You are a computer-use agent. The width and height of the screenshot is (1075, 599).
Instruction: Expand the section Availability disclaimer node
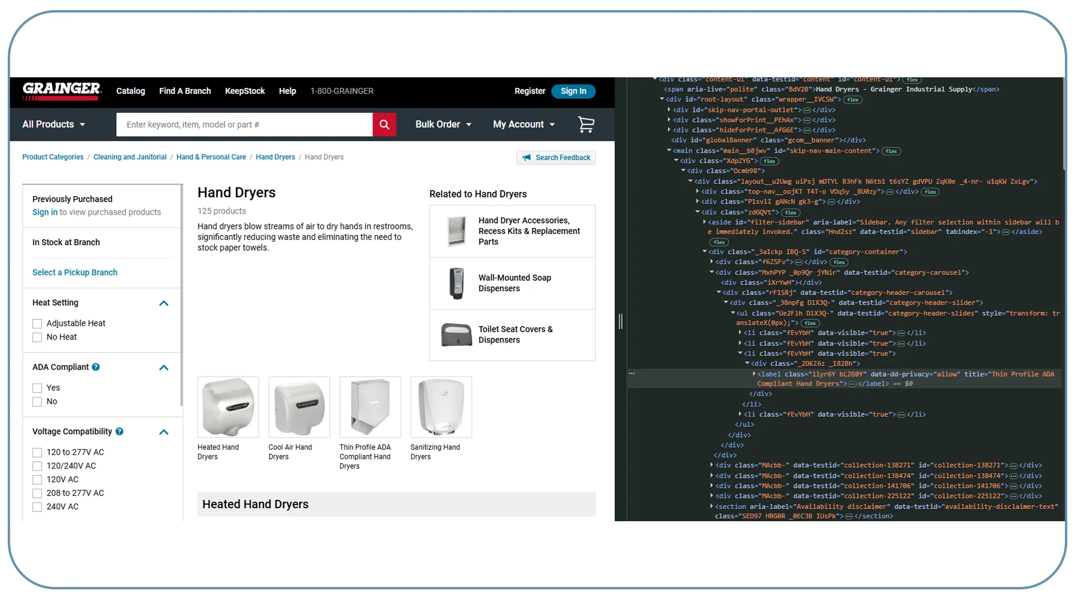coord(711,506)
